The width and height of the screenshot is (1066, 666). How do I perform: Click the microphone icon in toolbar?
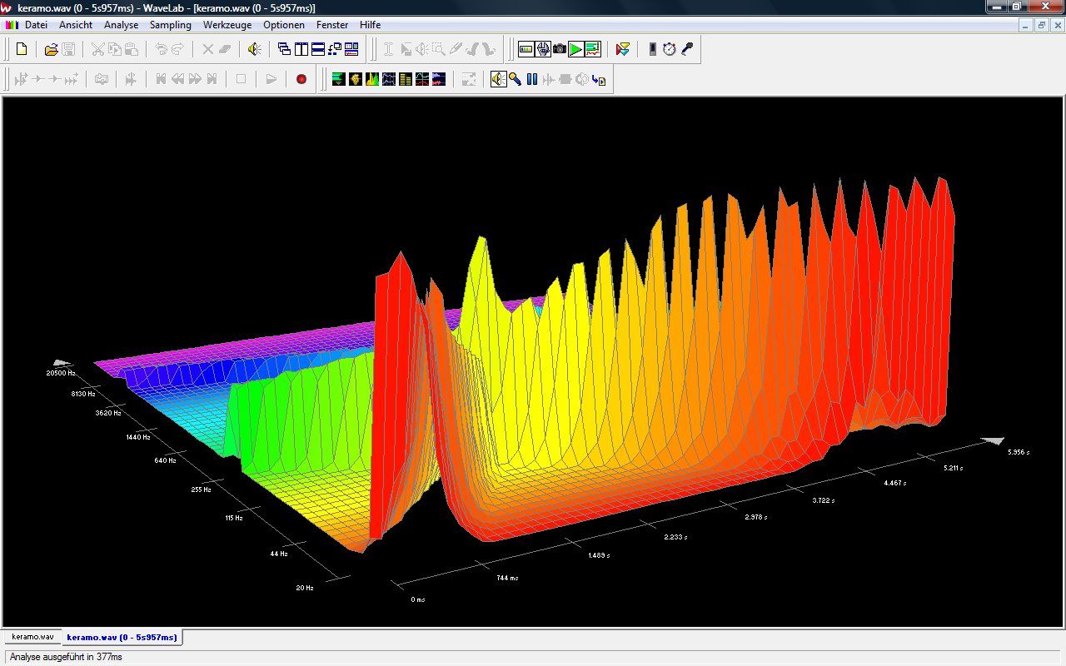(x=686, y=49)
